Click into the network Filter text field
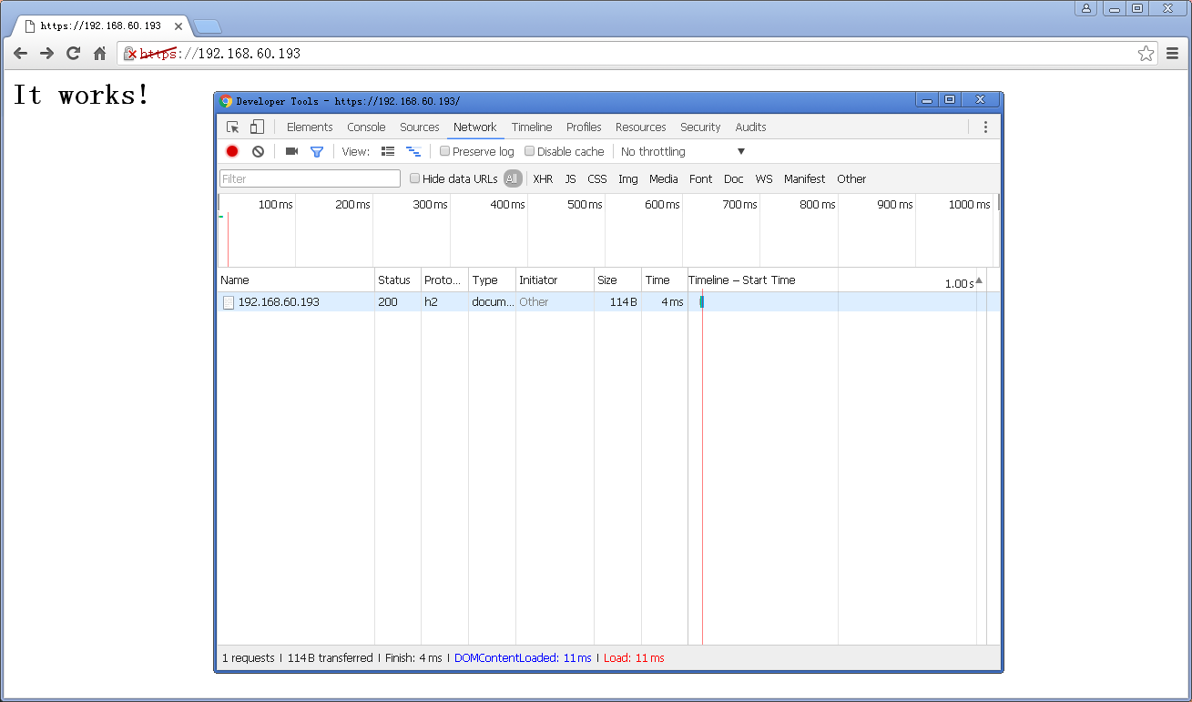The image size is (1192, 702). 310,178
